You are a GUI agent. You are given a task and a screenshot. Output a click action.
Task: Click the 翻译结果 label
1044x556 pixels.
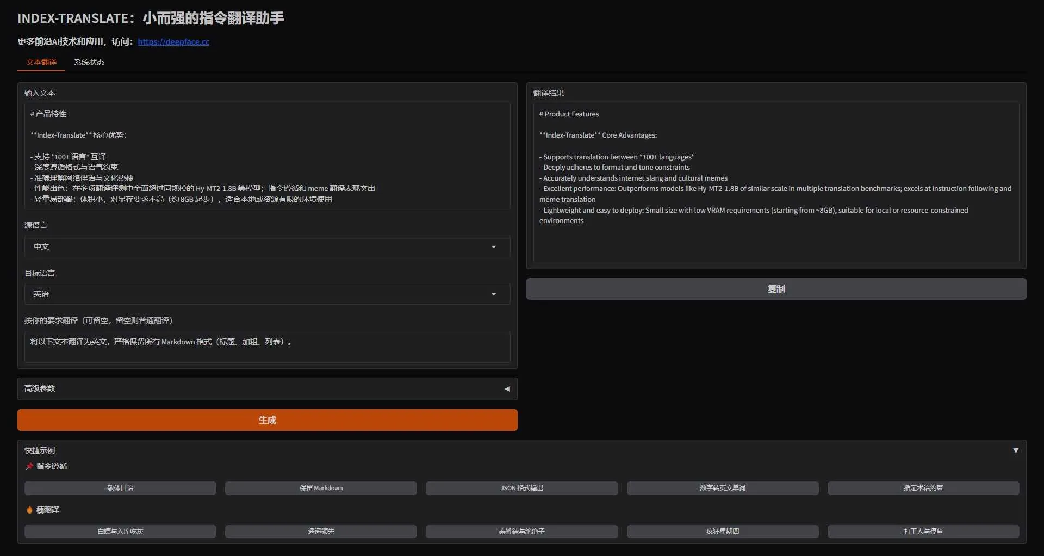549,93
